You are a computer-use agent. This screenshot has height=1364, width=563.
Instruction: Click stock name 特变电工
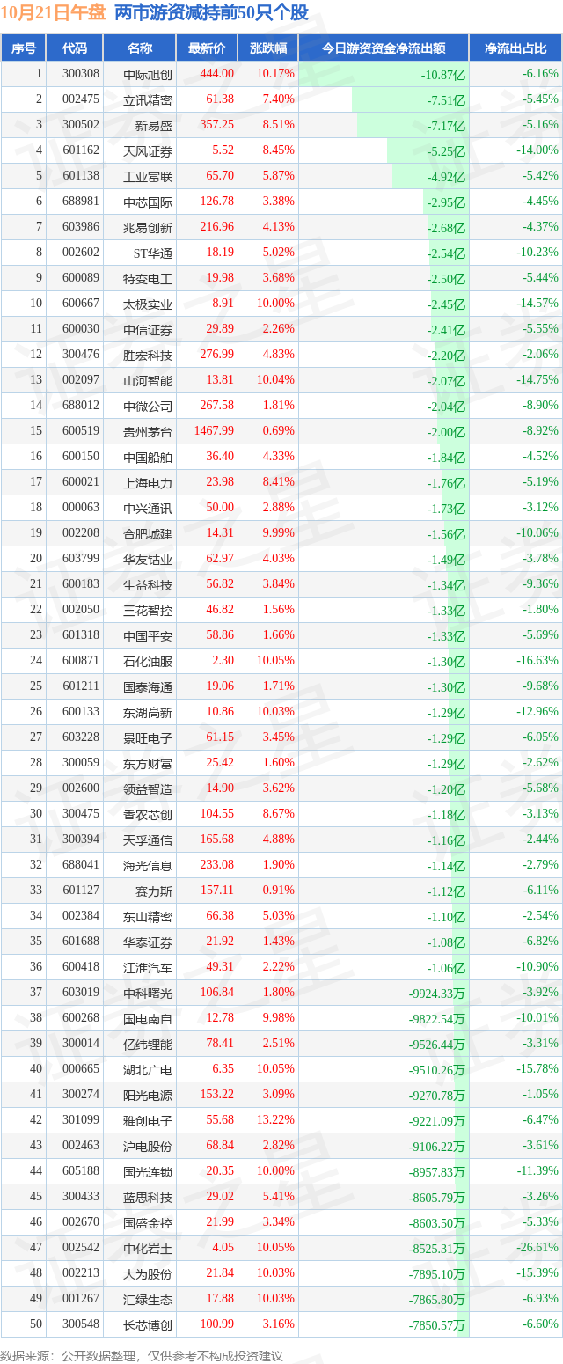click(x=148, y=278)
